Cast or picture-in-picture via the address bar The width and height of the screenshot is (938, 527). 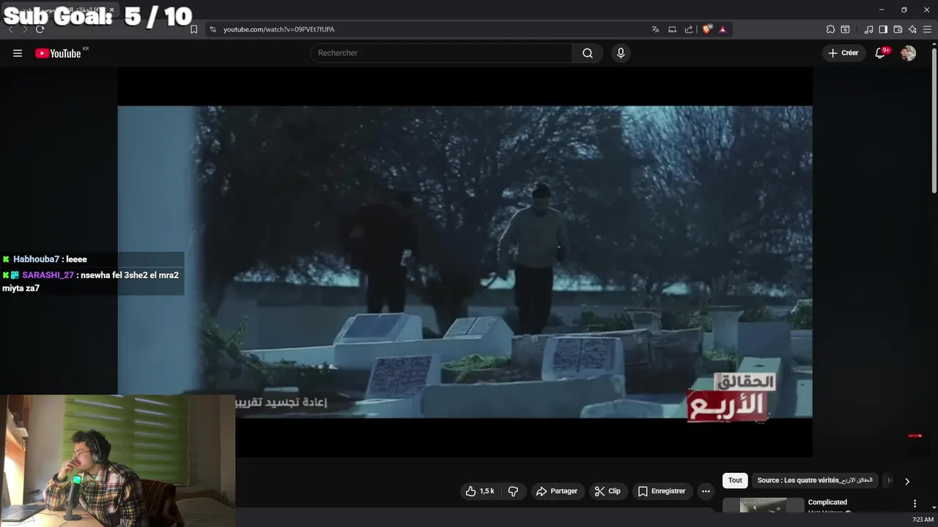point(672,29)
